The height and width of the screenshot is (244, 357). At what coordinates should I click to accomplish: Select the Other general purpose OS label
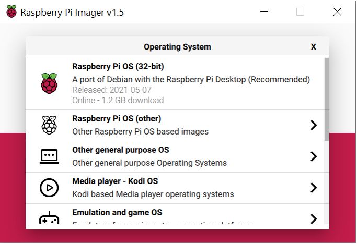pos(120,150)
